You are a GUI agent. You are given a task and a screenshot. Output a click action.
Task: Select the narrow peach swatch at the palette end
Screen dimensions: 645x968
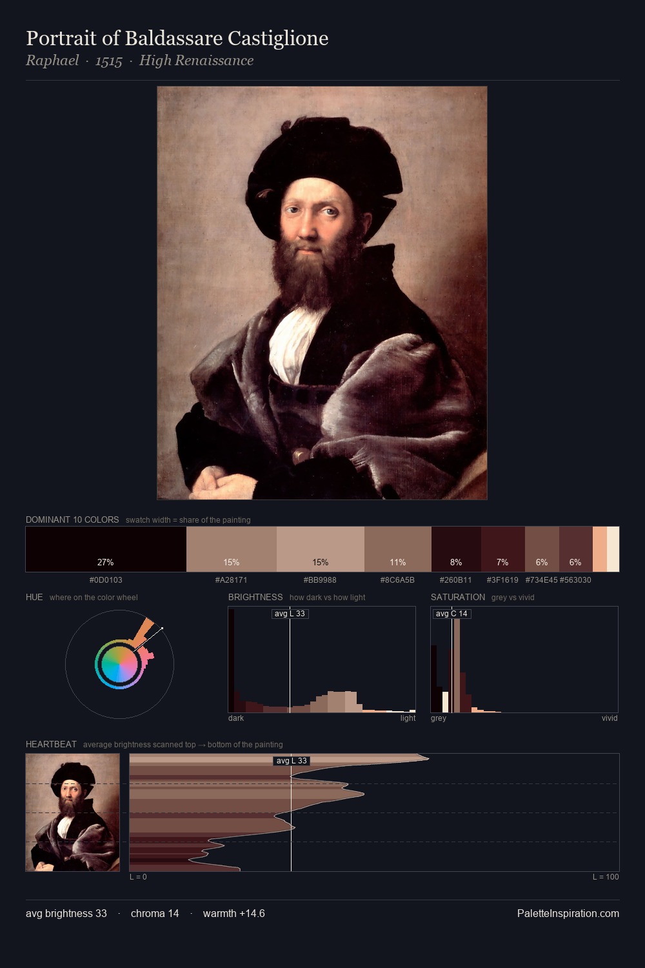coord(600,549)
